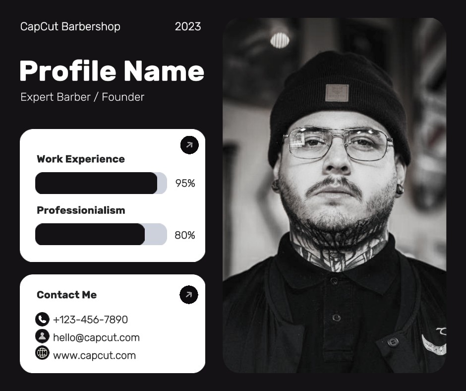Screen dimensions: 466x391
Task: Click the hello@capcut.com email address
Action: [x=96, y=337]
